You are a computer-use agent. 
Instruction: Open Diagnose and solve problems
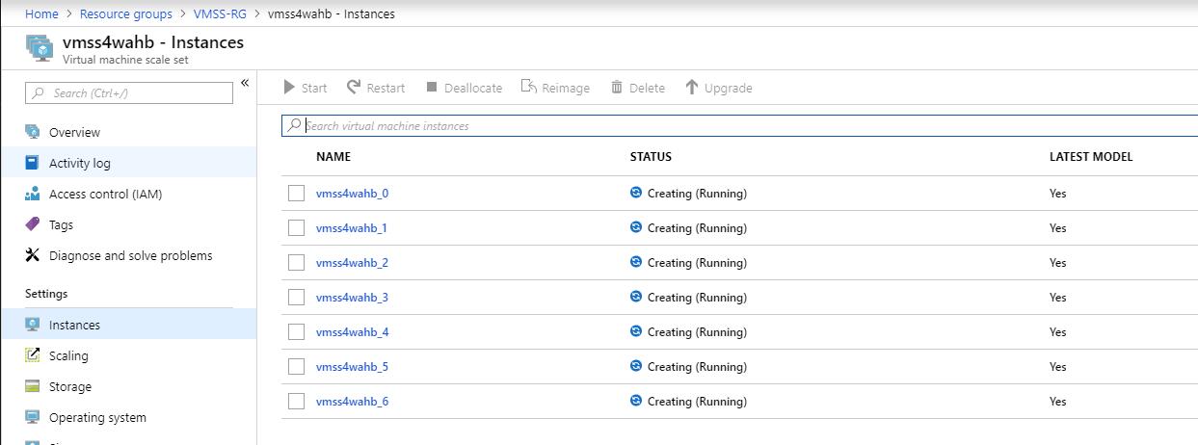(x=129, y=255)
